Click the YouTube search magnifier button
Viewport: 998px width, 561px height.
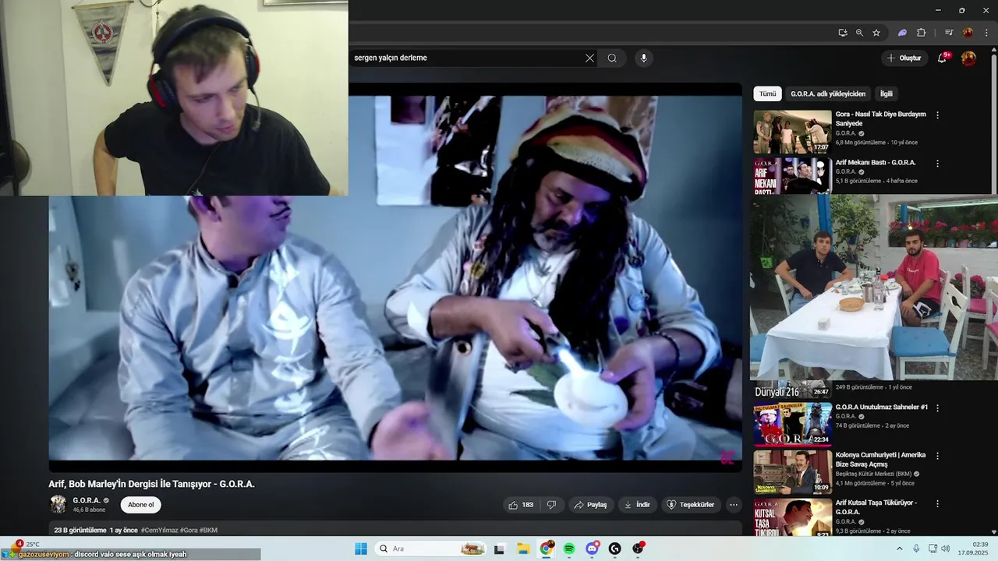tap(612, 58)
